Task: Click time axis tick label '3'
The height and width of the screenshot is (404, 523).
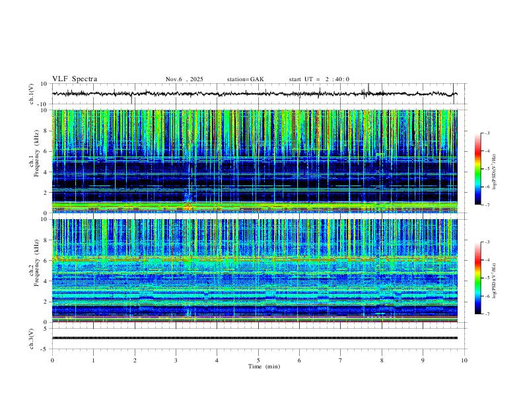Action: [x=176, y=360]
